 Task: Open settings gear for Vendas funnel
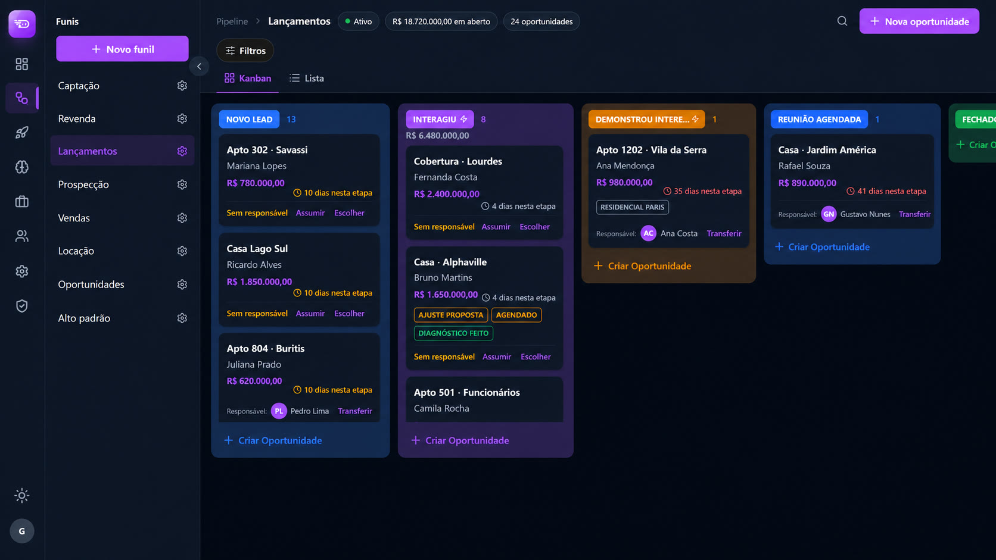(182, 218)
